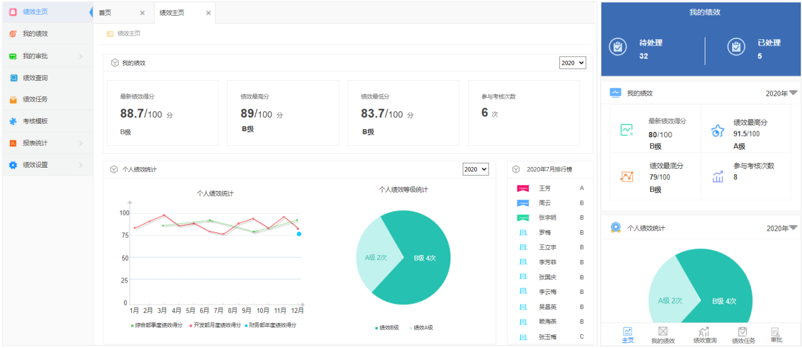Click 王芳 in the ranking list
Viewport: 802px width, 348px height.
click(545, 188)
